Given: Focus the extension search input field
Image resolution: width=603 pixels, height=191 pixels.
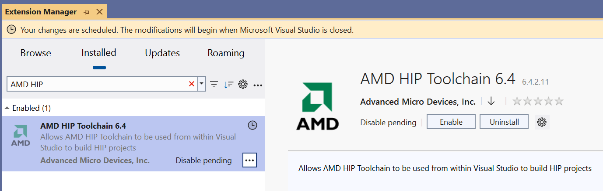Looking at the screenshot, I should tap(96, 84).
